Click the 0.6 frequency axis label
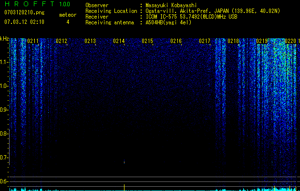300x191 pixels. coord(4,181)
